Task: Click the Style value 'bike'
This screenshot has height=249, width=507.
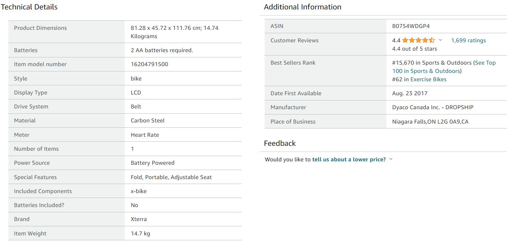Action: click(x=136, y=79)
